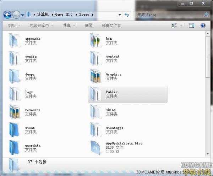Close the Explorer window
This screenshot has width=213, height=176.
click(x=203, y=3)
